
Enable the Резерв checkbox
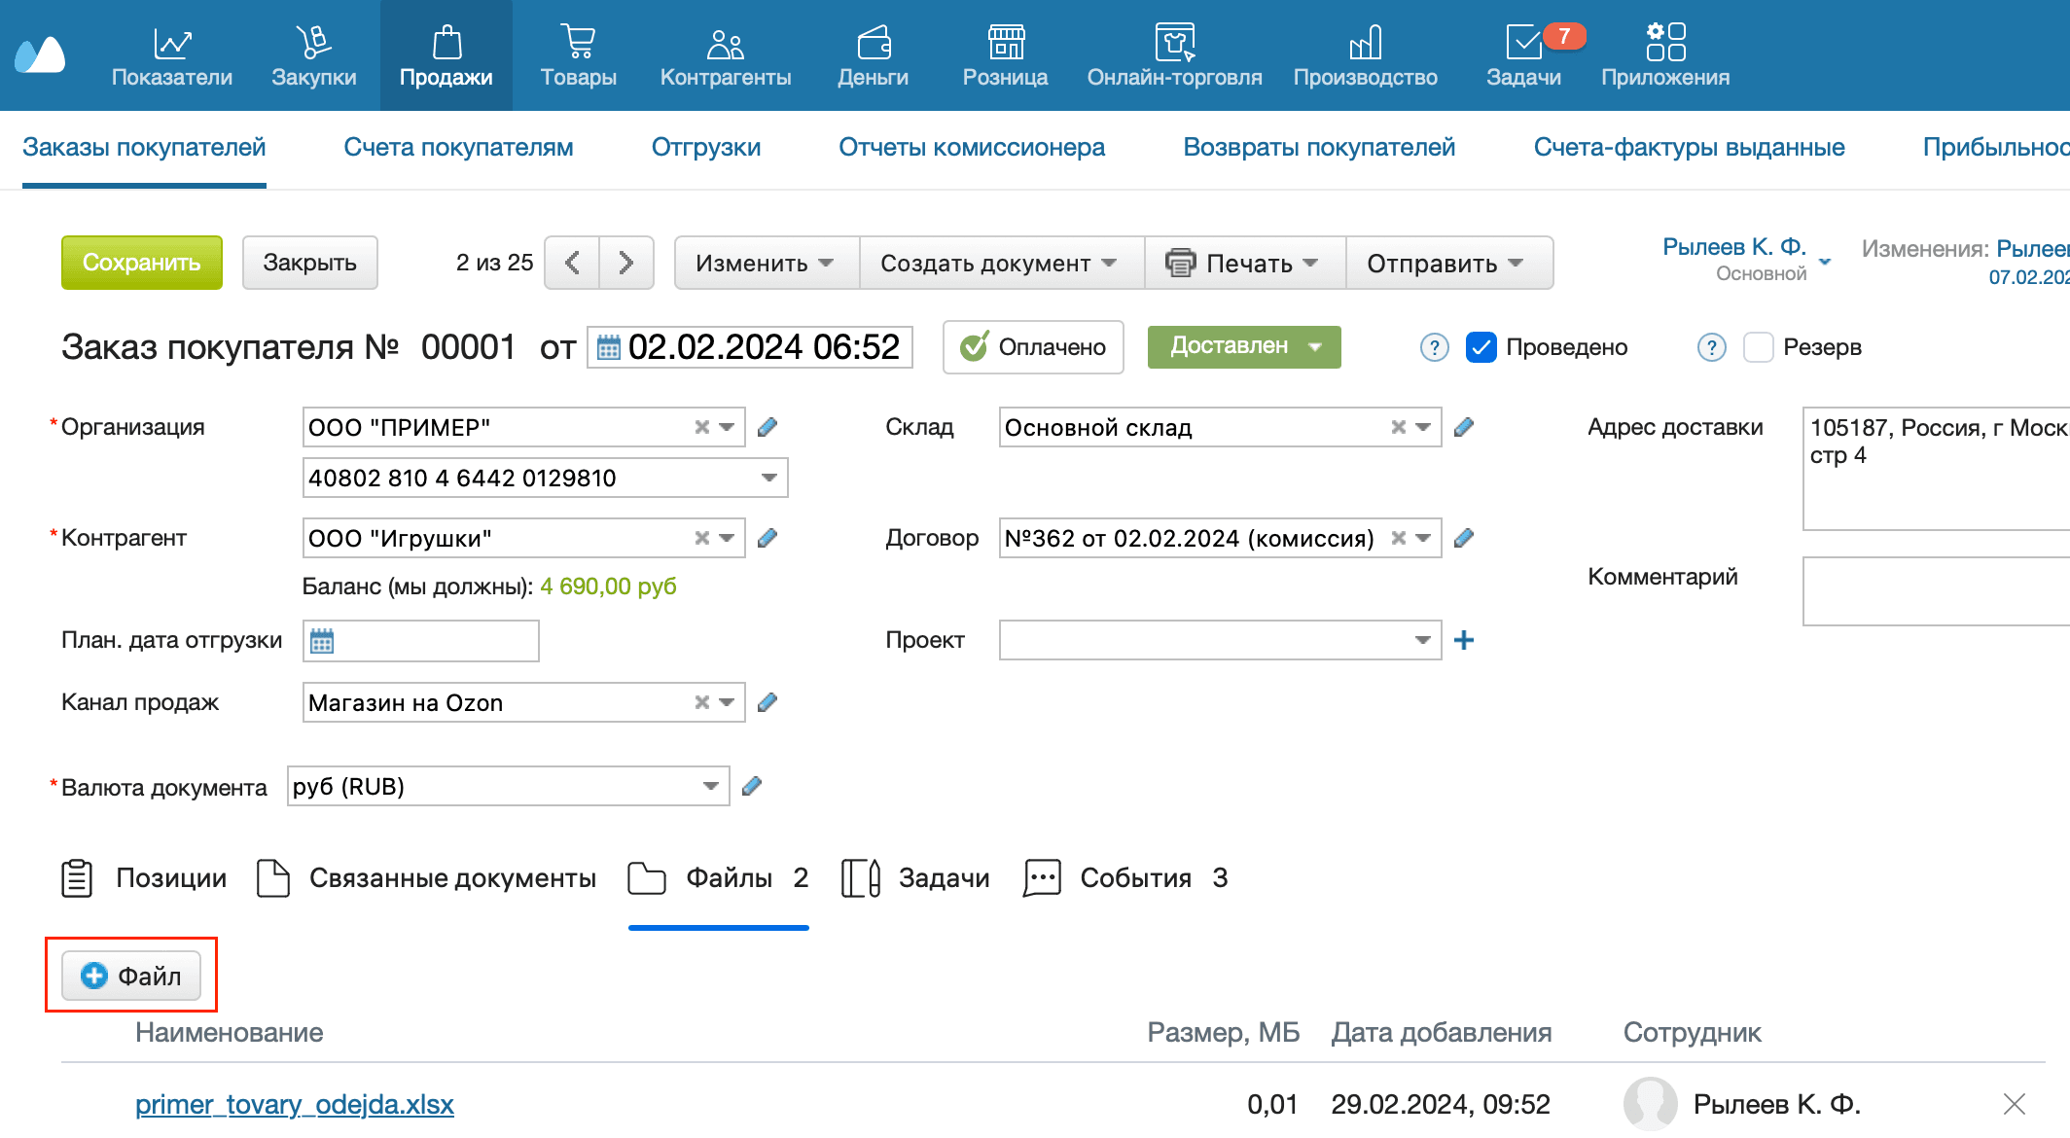point(1758,347)
